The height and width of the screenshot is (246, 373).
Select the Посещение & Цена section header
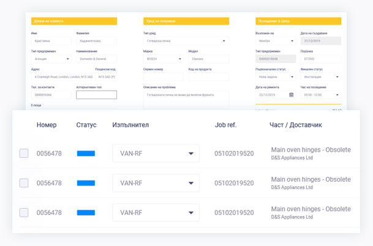tap(298, 21)
